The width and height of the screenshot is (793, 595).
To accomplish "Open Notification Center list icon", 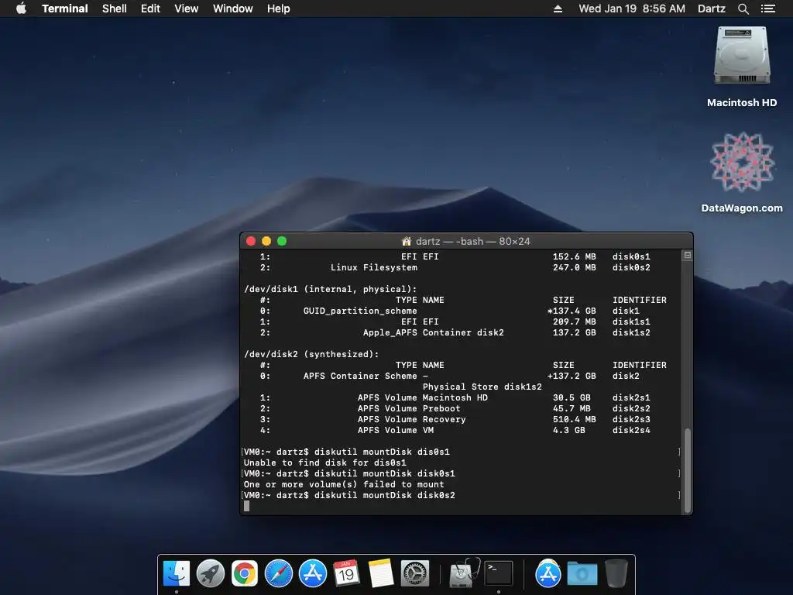I will [767, 9].
